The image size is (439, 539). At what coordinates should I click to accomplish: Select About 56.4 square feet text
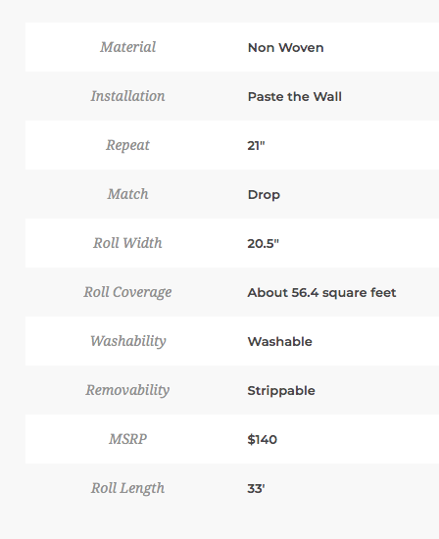(x=321, y=293)
